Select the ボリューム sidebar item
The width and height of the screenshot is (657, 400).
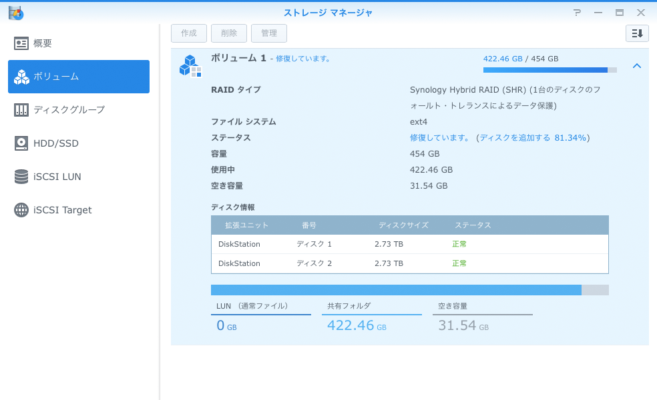79,77
